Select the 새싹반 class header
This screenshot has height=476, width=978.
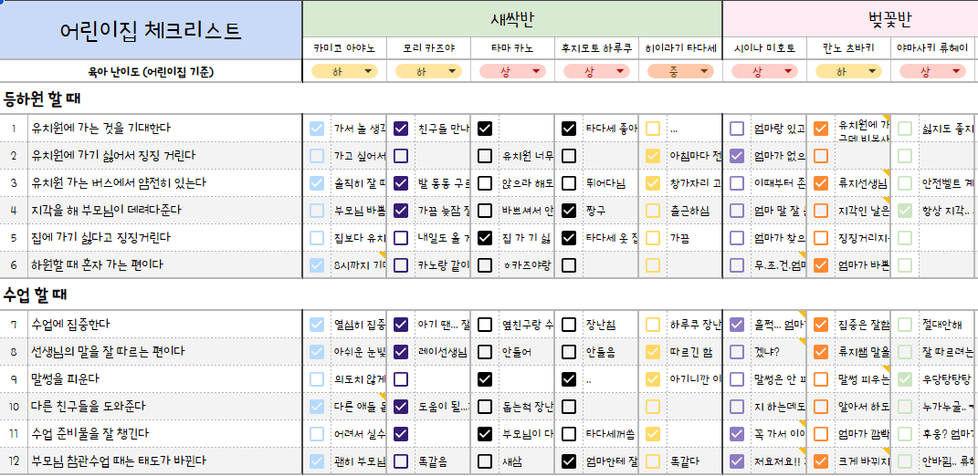pyautogui.click(x=512, y=19)
